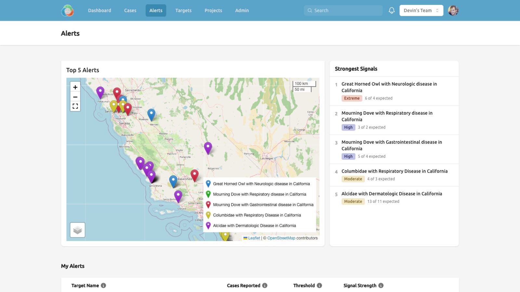Open Mourning Dove Respiratory signal
520x292 pixels.
[x=394, y=120]
